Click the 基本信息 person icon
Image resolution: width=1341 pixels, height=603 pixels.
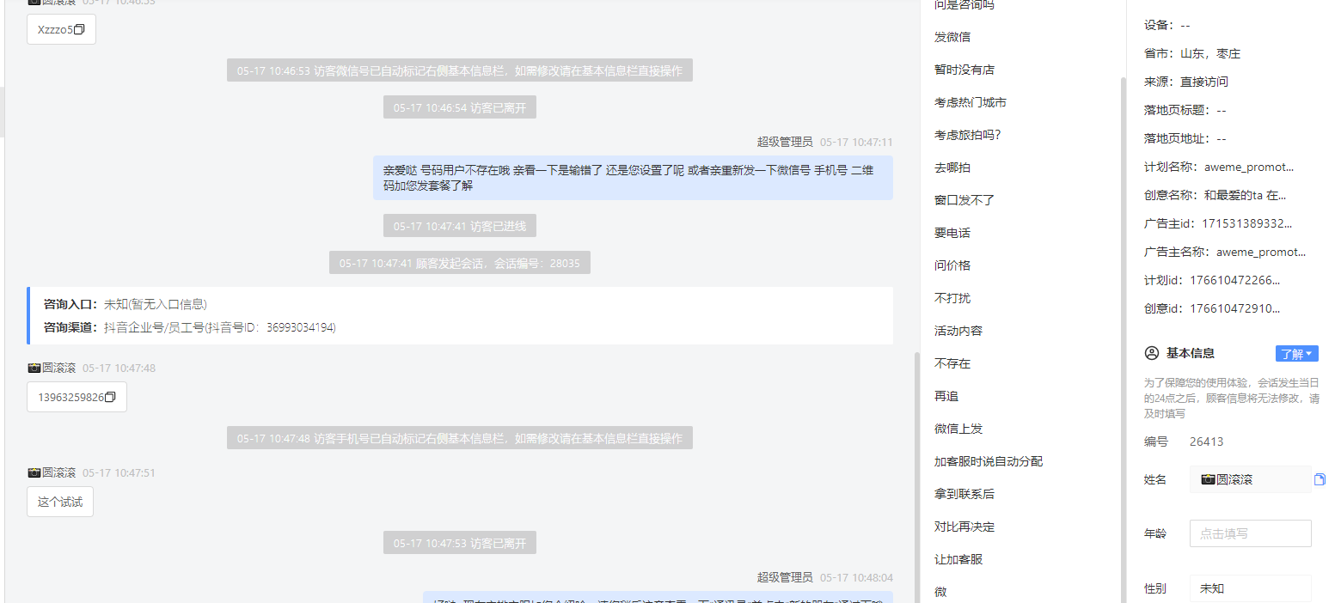[1152, 353]
